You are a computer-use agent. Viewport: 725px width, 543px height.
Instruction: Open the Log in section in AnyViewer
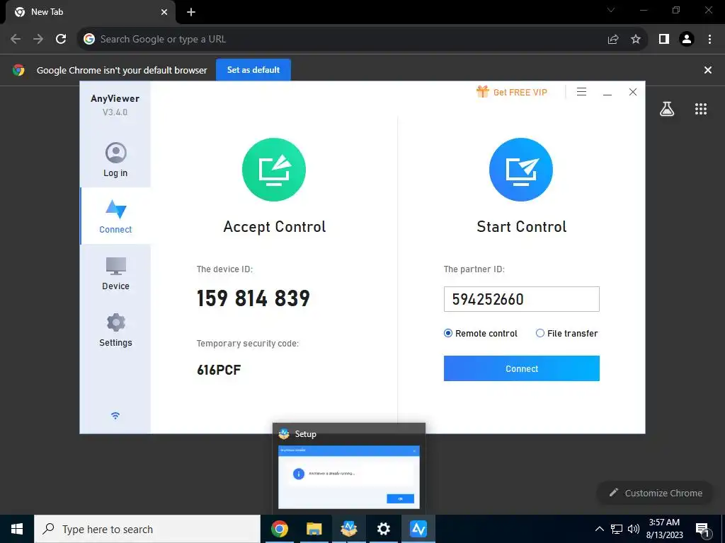[x=115, y=160]
